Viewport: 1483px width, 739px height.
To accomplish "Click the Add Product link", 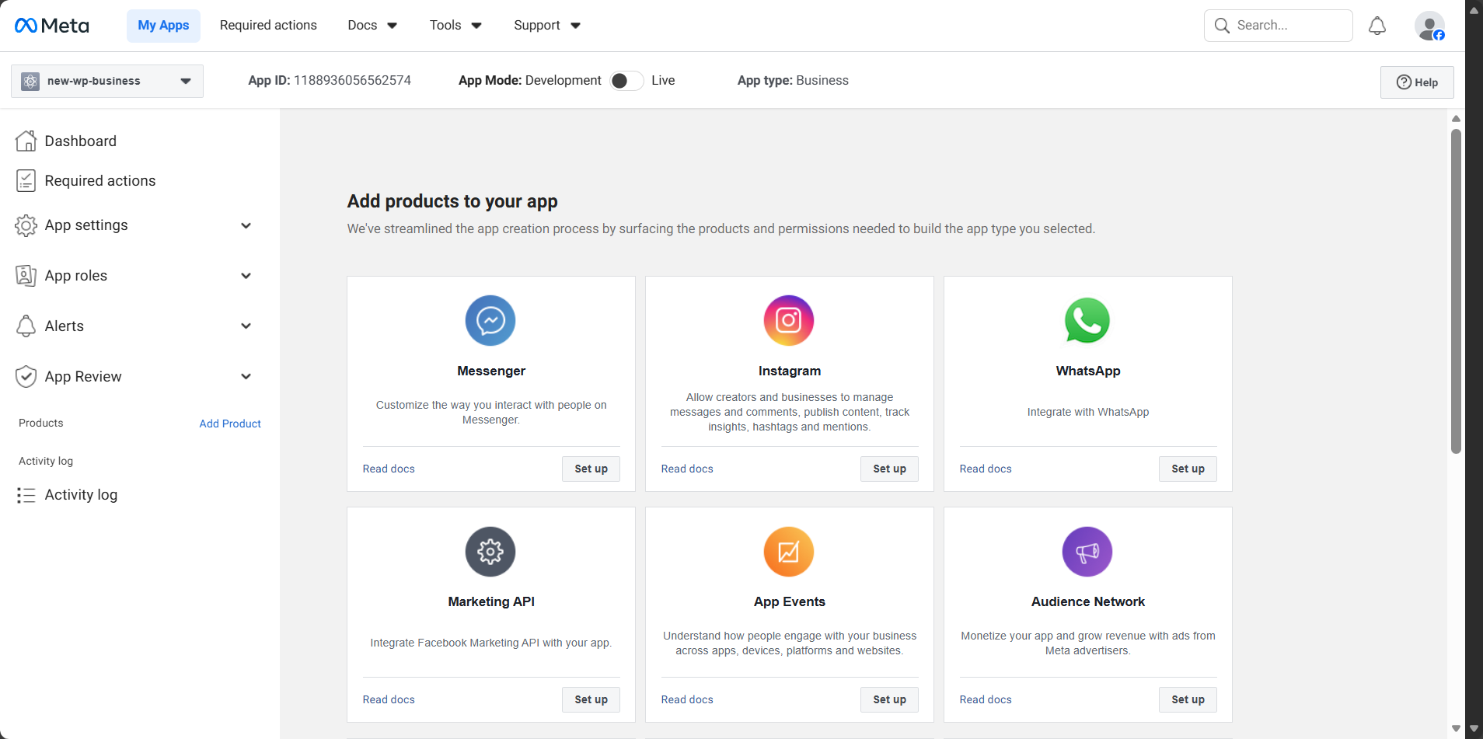I will 230,424.
